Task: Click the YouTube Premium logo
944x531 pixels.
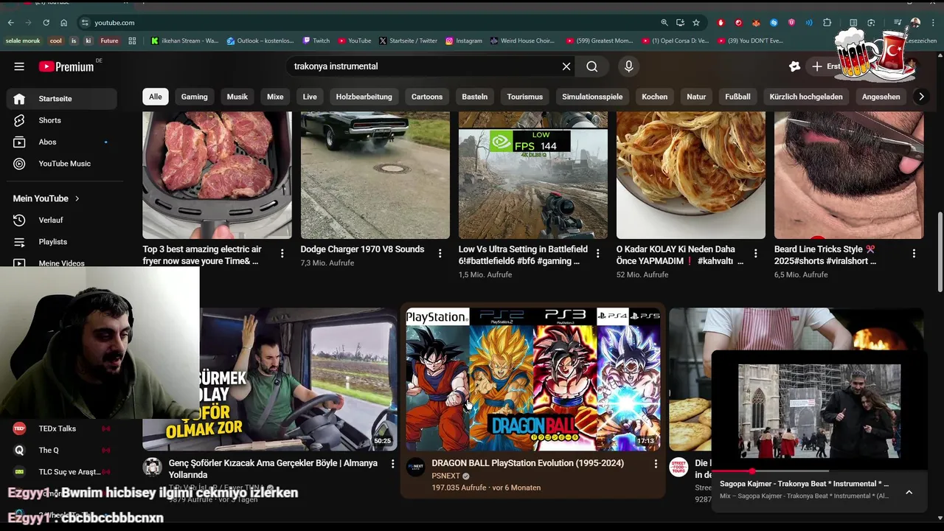Action: (66, 66)
